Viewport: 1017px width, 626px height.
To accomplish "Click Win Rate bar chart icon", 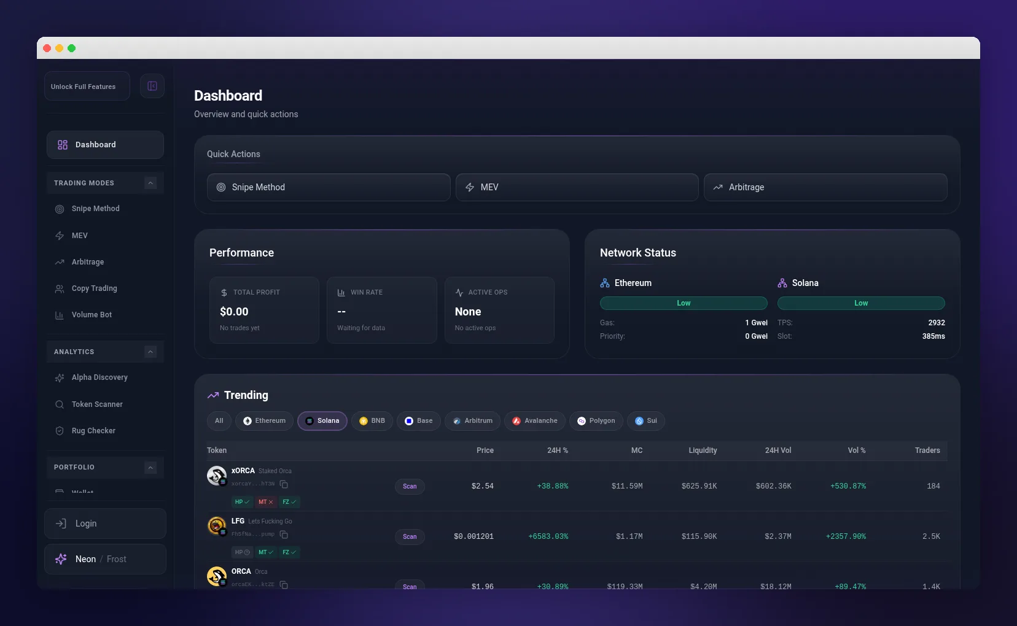I will point(341,293).
